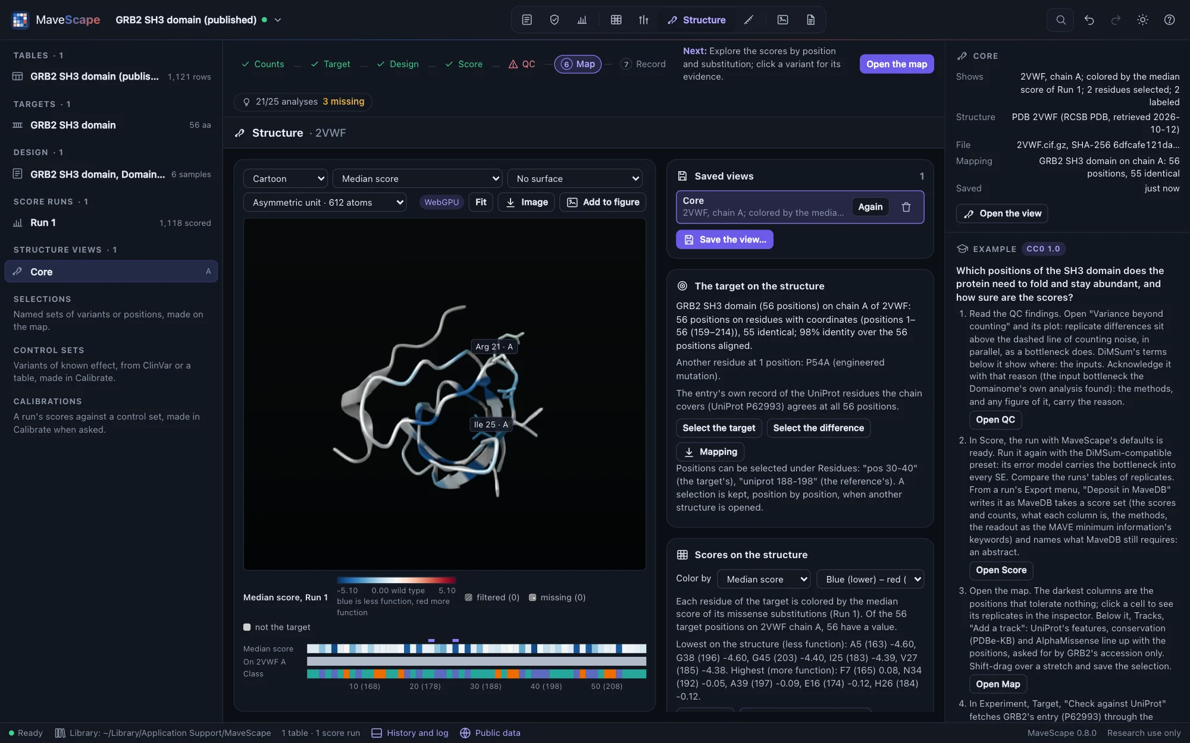The width and height of the screenshot is (1190, 743).
Task: Click the redo arrow icon
Action: [1116, 20]
